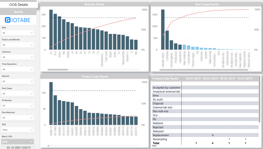
Task: Expand the Final Disposition dropdown
Action: [x=17, y=69]
